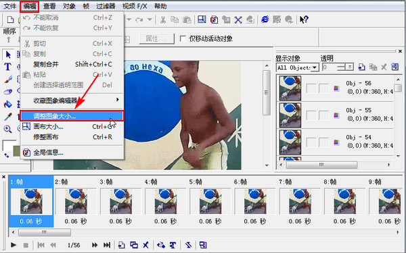406x253 pixels.
Task: Click the Paste toolbar icon
Action: [x=187, y=20]
